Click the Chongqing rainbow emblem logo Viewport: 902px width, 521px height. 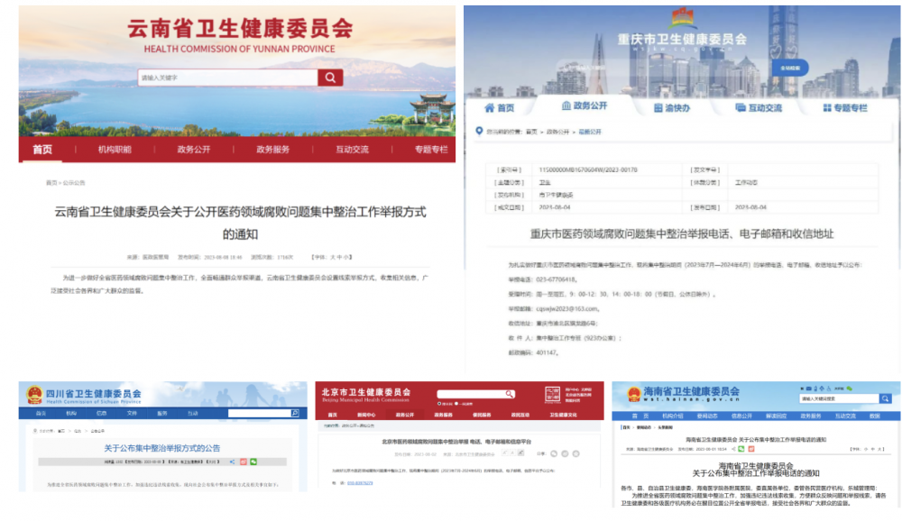coord(682,18)
